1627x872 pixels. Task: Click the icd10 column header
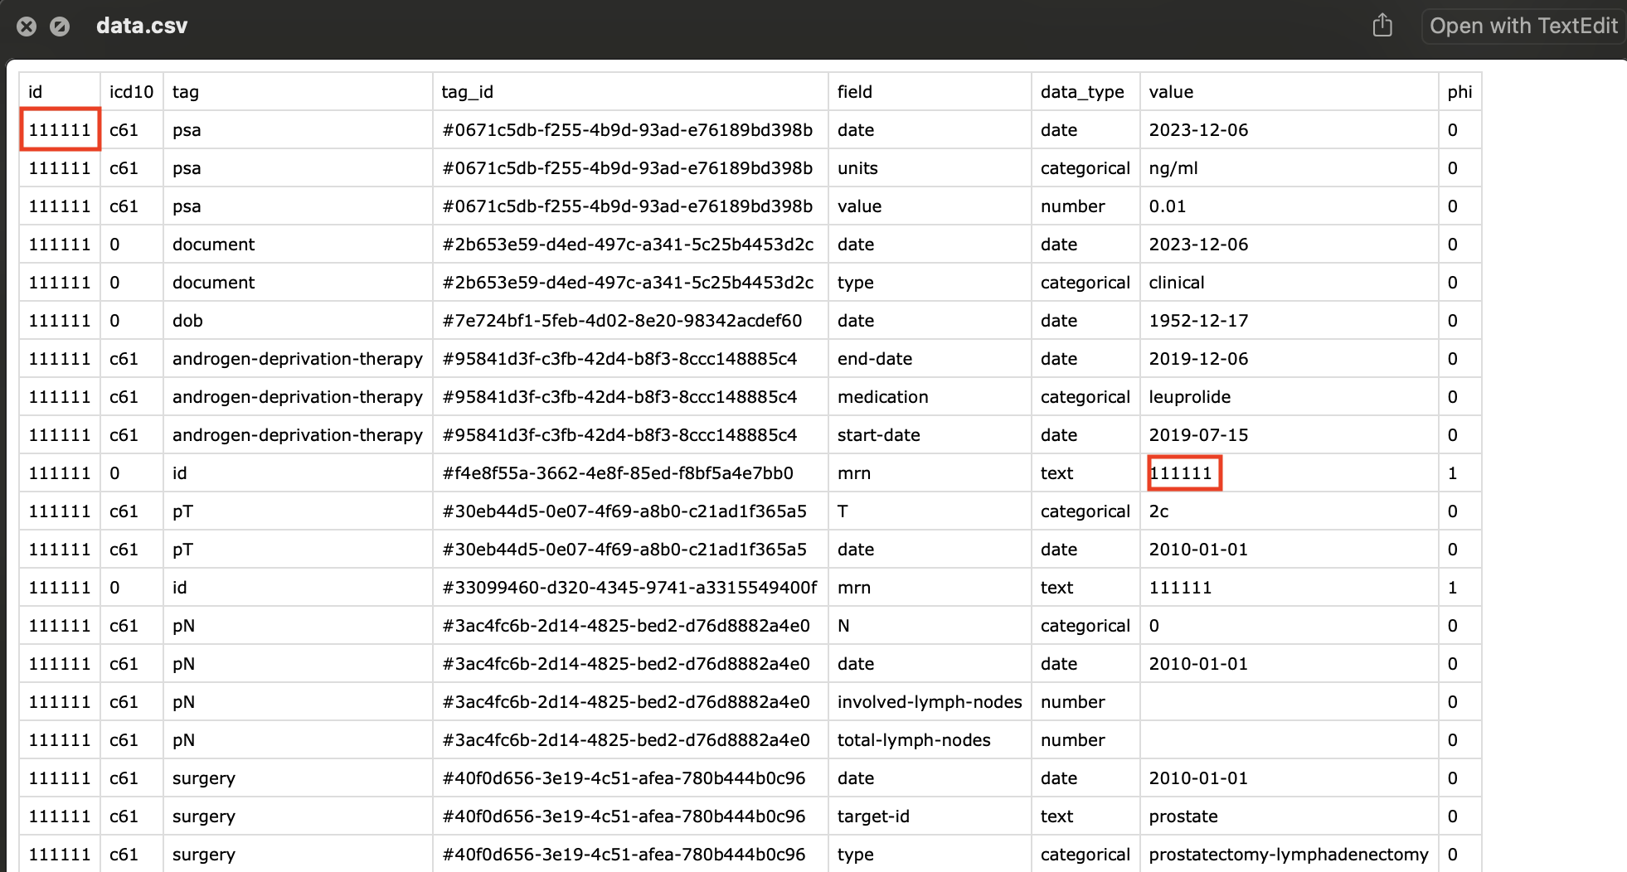(131, 92)
